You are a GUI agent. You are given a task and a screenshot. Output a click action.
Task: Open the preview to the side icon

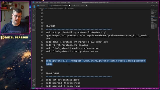pos(152,5)
